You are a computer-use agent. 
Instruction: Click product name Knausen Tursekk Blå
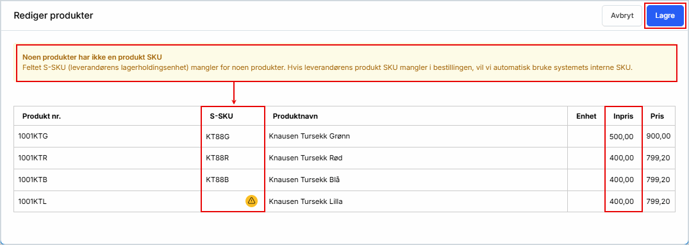[x=304, y=179]
